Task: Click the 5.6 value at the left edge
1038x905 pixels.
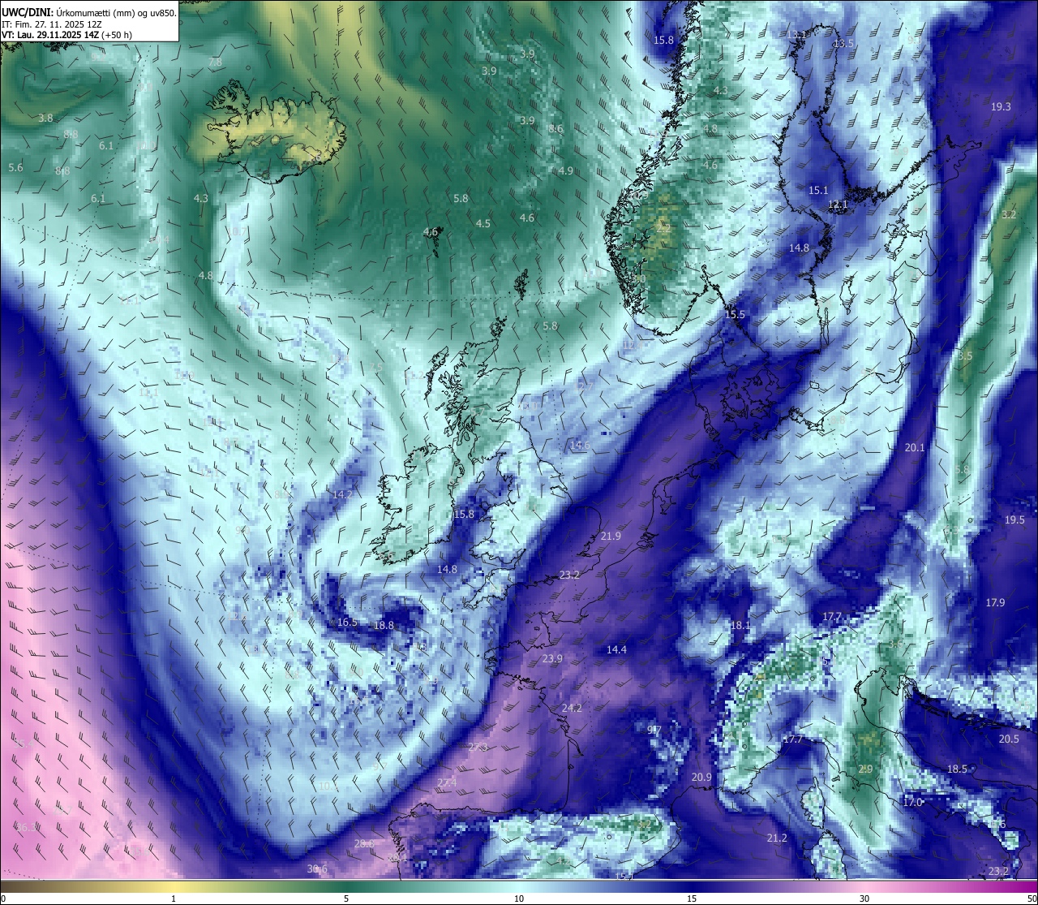Action: pyautogui.click(x=15, y=167)
